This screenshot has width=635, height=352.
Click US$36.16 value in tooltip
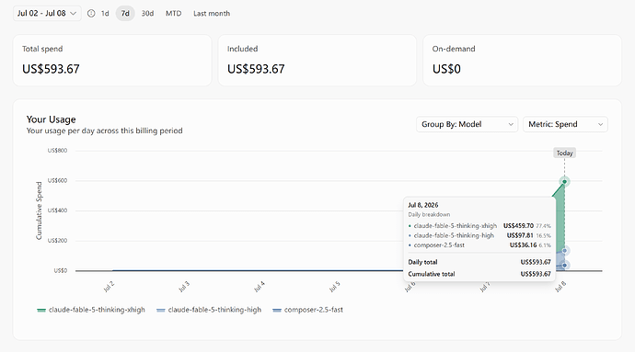pyautogui.click(x=523, y=245)
